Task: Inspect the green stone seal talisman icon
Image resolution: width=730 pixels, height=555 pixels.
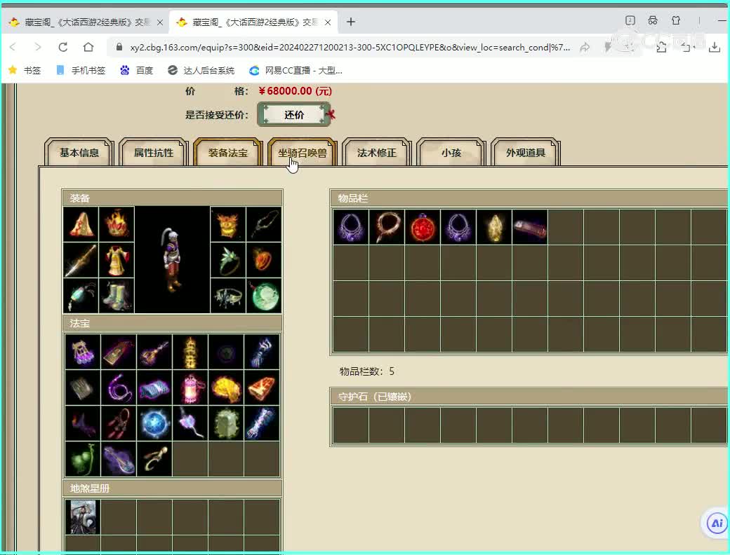Action: click(x=226, y=423)
